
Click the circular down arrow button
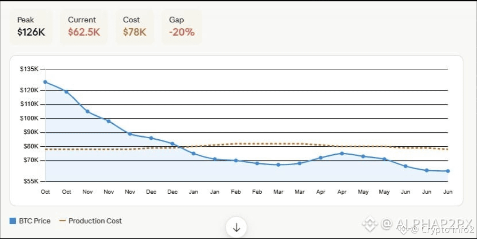[236, 228]
